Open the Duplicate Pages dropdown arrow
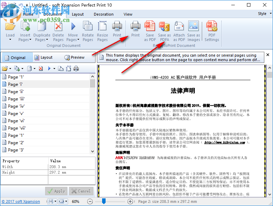273x206 pixels. 47,40
